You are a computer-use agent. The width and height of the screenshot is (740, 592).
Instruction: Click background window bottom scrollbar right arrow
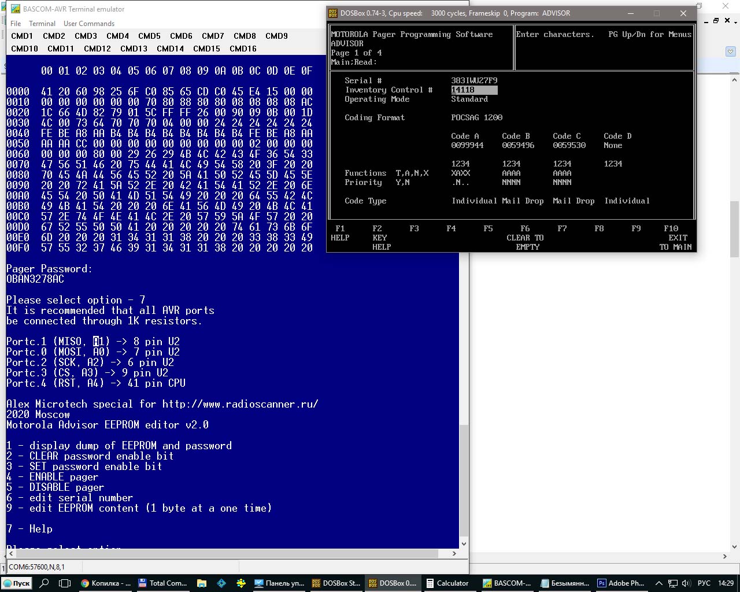coord(724,556)
